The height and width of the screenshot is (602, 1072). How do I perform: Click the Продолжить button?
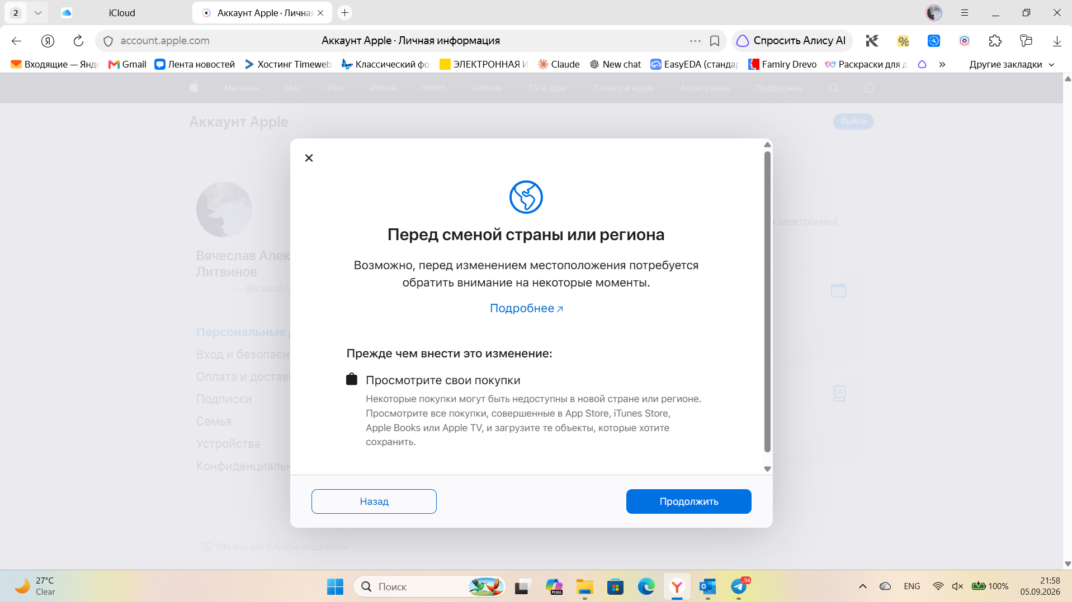[x=688, y=501]
